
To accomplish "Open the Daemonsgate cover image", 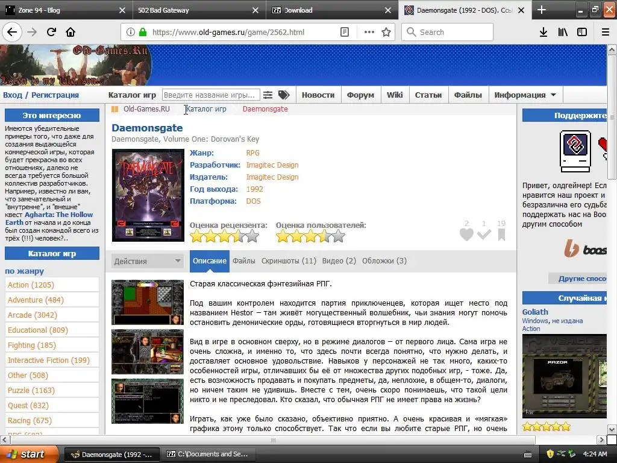I will pos(148,195).
